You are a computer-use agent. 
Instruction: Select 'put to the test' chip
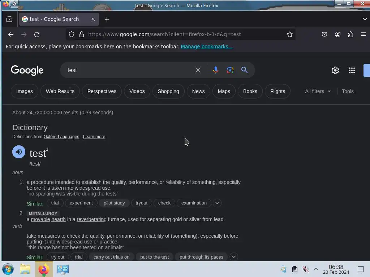click(155, 257)
